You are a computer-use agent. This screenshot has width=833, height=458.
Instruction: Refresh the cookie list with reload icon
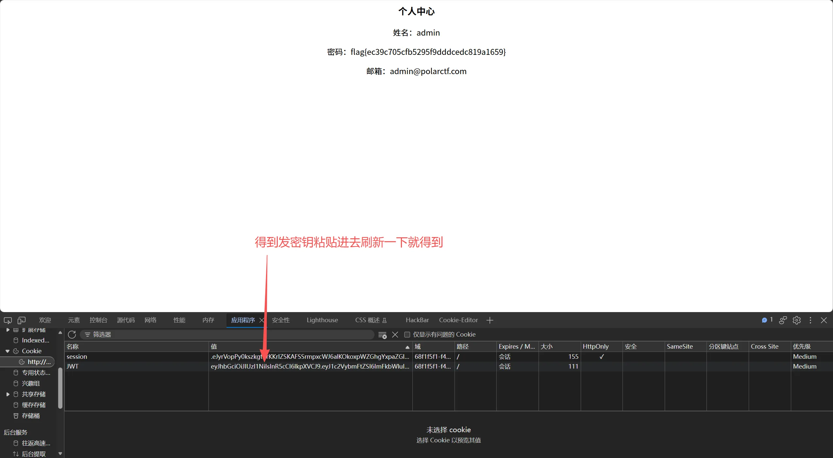point(72,335)
